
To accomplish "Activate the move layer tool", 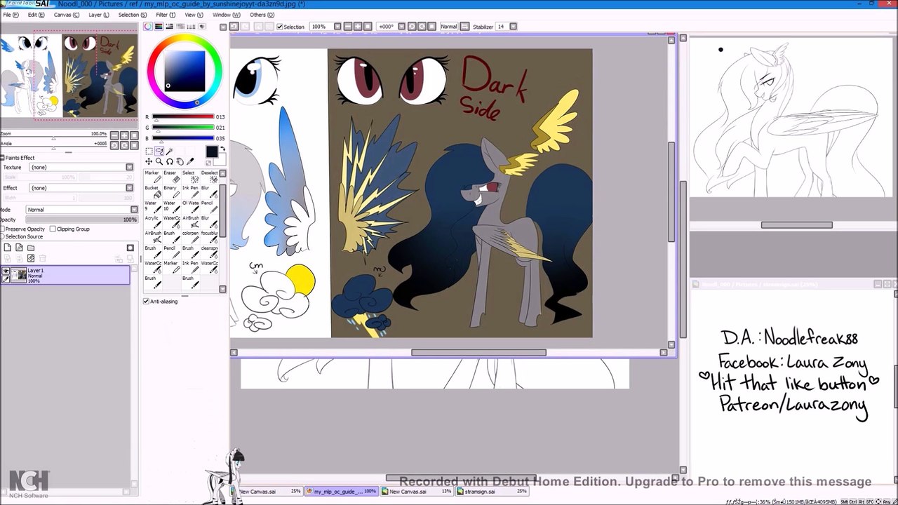I will coord(149,161).
